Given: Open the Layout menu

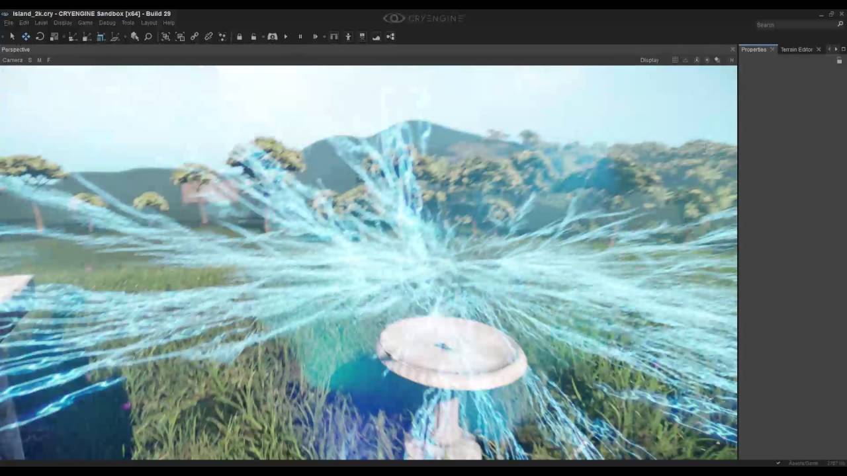Looking at the screenshot, I should click(x=149, y=23).
